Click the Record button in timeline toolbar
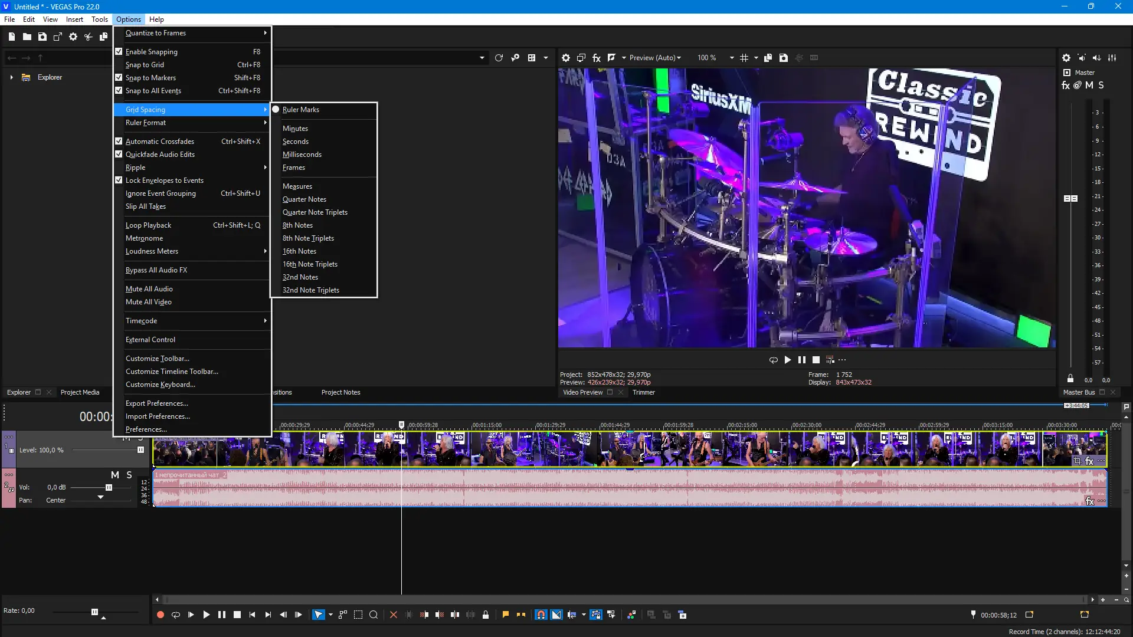 160,615
